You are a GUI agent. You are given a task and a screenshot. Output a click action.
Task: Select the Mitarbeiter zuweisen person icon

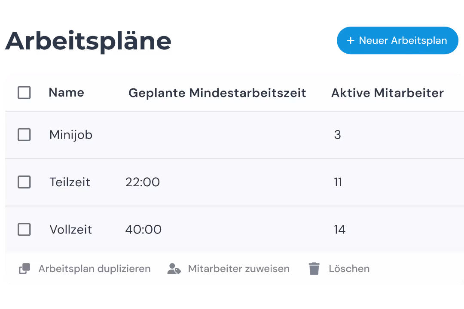pos(174,268)
